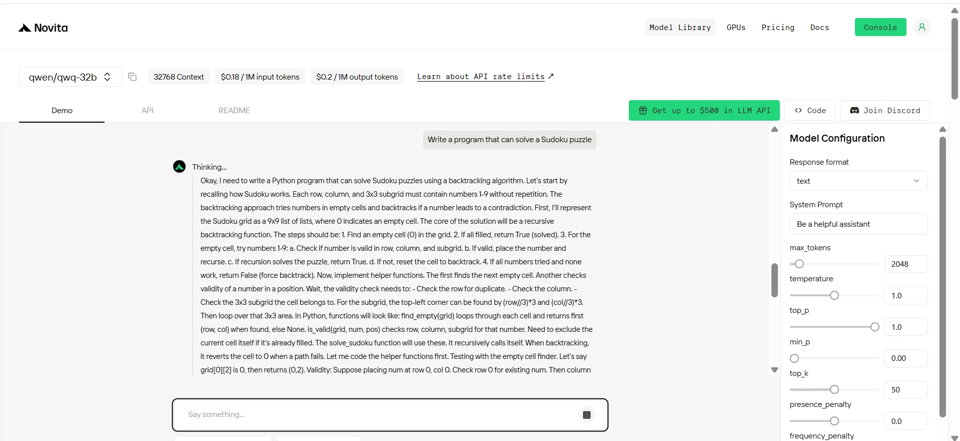
Task: Adjust the presence_penalty slider handle
Action: click(834, 421)
